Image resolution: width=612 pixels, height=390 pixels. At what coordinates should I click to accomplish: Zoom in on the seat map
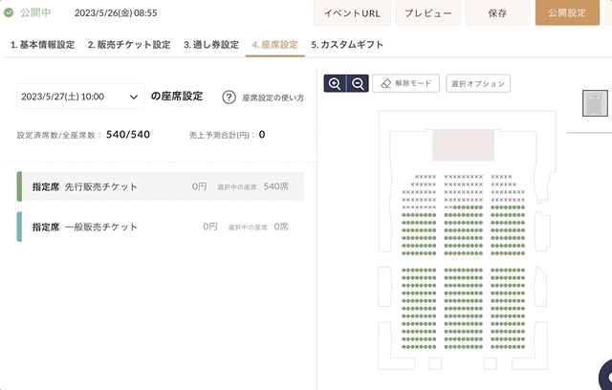pos(335,83)
